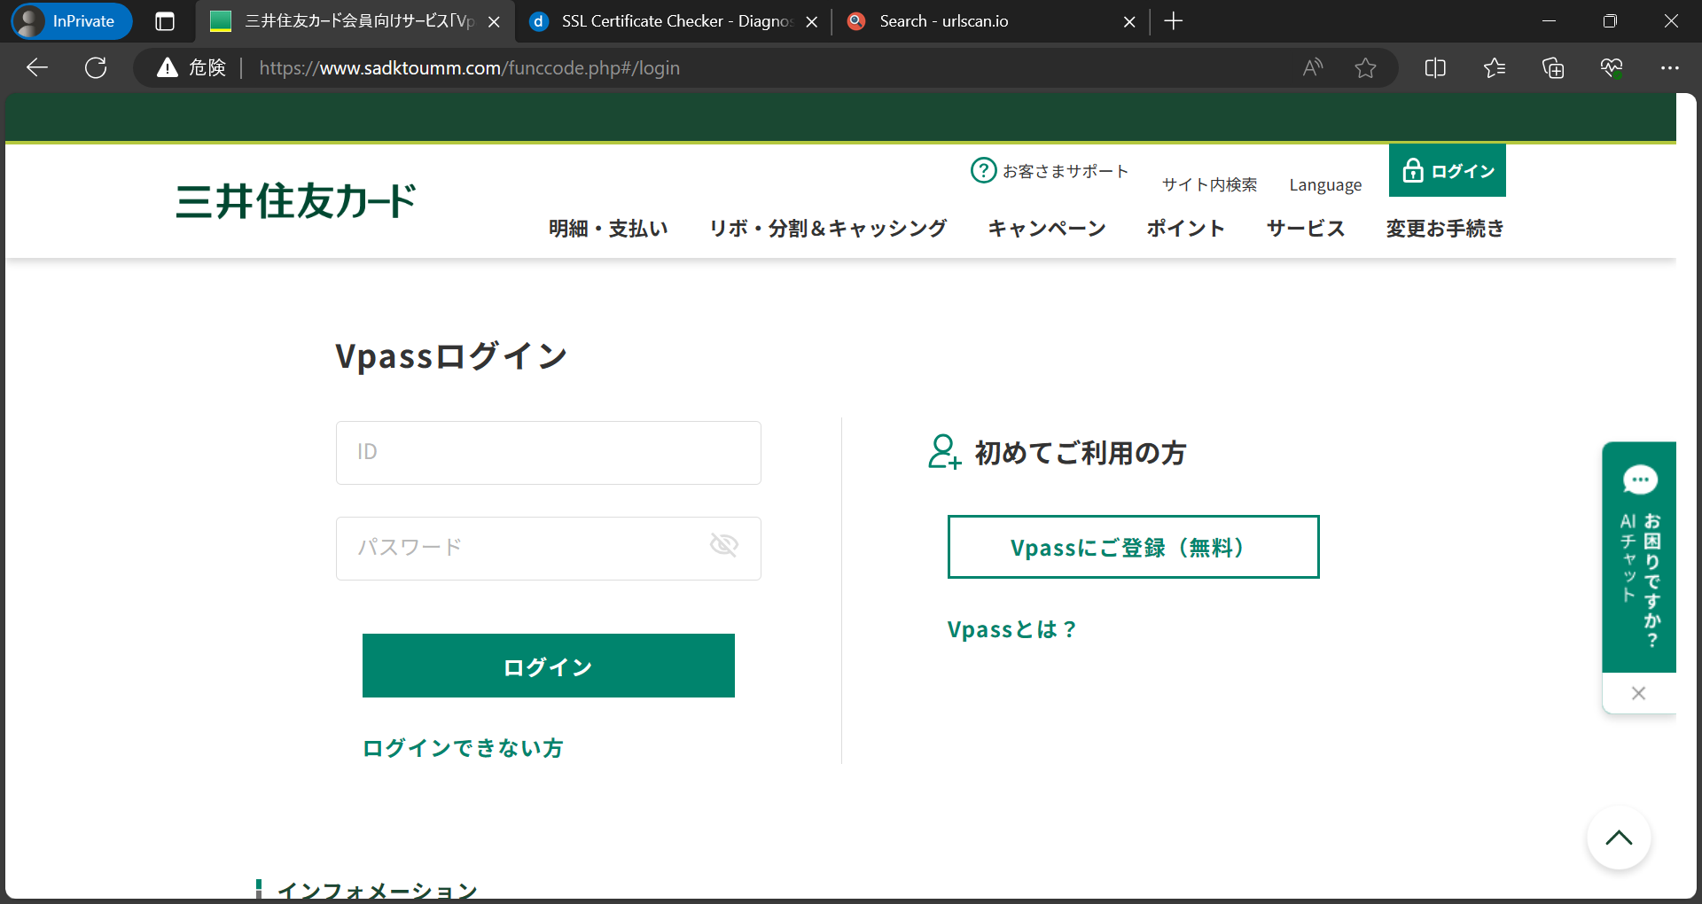Minimize the browser window
Viewport: 1702px width, 904px height.
click(1550, 21)
